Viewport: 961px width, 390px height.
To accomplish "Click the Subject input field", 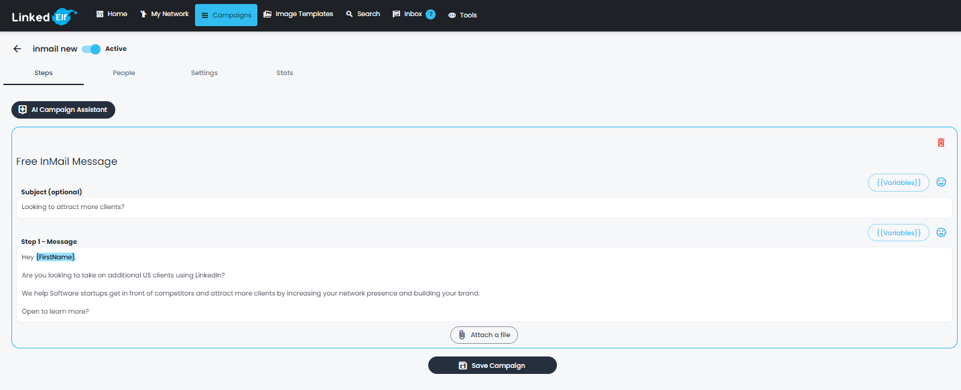I will 484,207.
